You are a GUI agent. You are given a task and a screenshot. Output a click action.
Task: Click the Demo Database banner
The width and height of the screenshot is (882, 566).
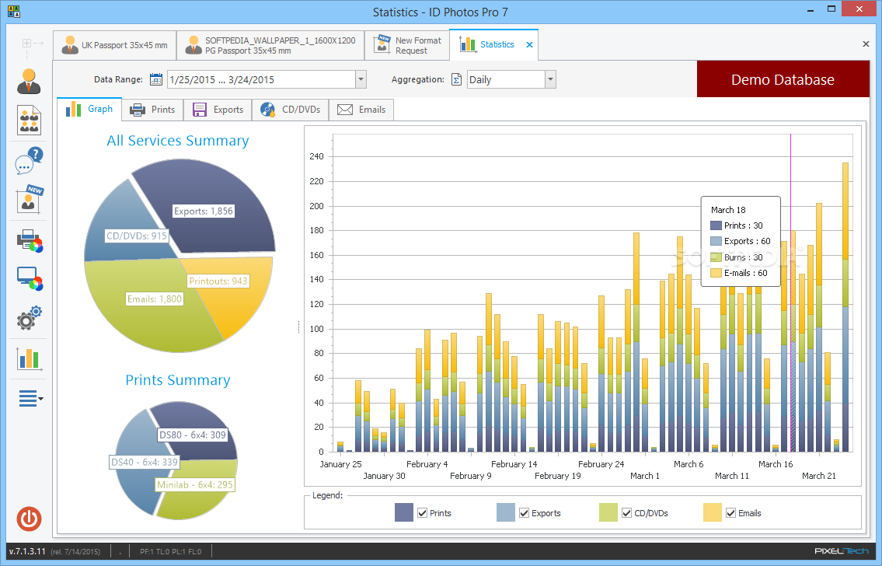(783, 79)
